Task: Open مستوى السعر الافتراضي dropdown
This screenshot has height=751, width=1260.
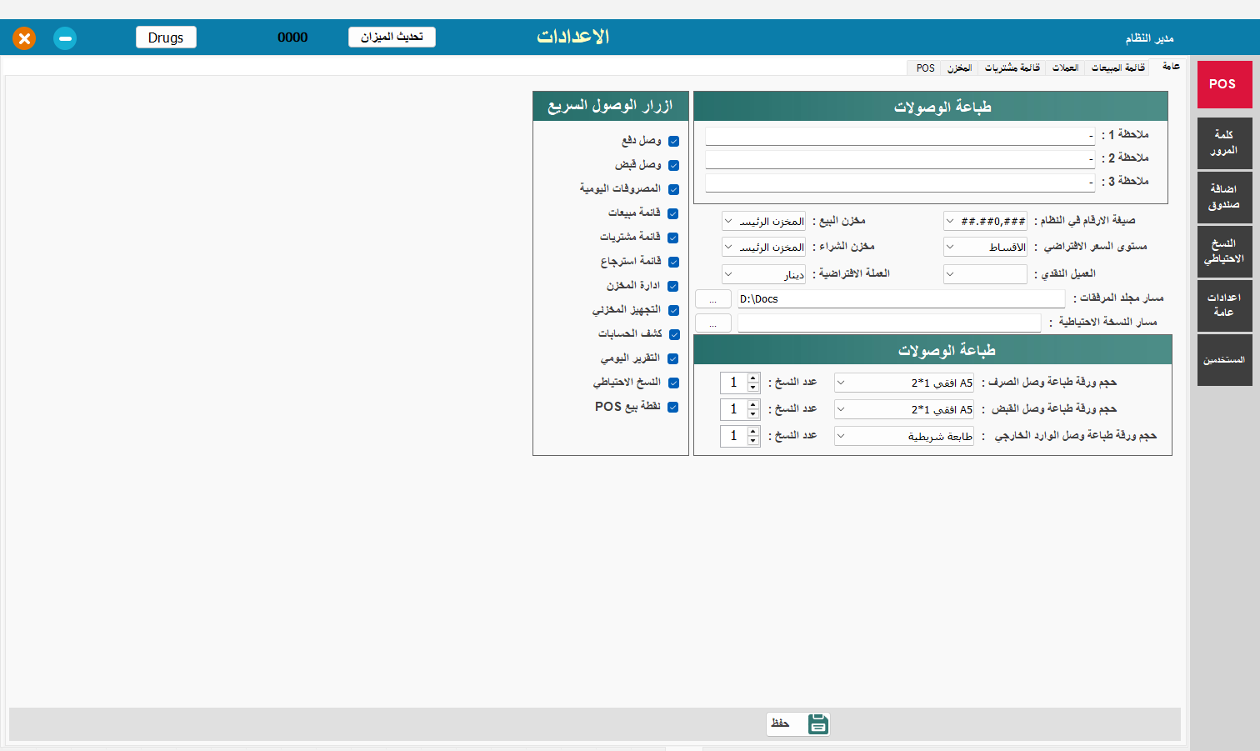Action: coord(985,247)
